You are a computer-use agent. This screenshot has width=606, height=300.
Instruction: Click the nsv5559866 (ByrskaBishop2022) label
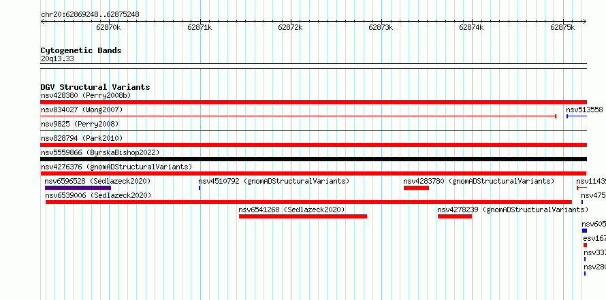[100, 152]
